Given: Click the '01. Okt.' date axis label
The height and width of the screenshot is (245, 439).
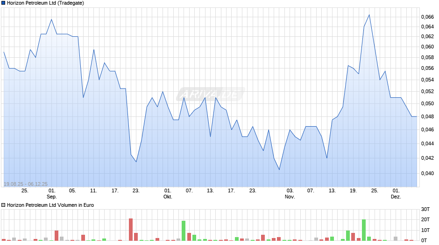Looking at the screenshot, I should 168,194.
